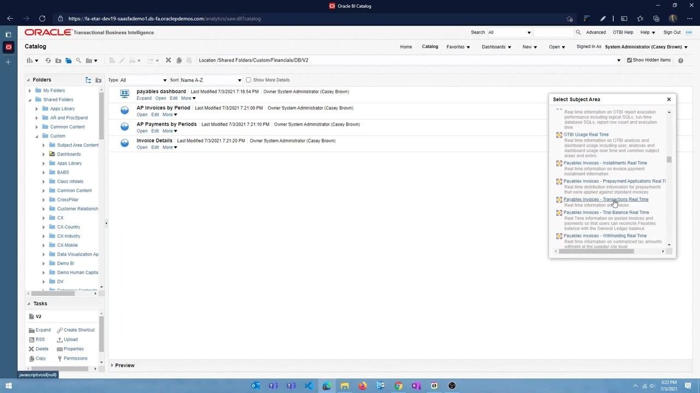Image resolution: width=700 pixels, height=393 pixels.
Task: Open the More menu under payables dashboard
Action: tap(188, 98)
